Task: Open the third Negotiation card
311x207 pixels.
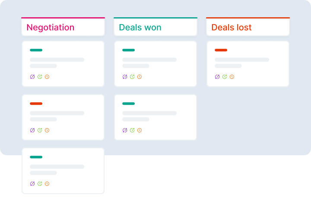Action: [63, 171]
